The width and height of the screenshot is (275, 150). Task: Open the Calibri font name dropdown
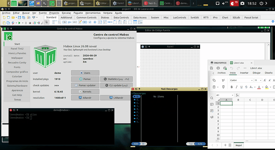[x=251, y=80]
